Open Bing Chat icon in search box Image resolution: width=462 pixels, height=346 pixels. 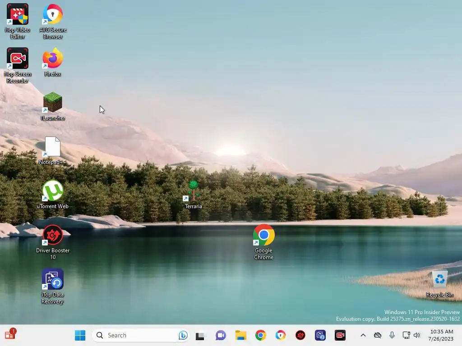click(183, 335)
